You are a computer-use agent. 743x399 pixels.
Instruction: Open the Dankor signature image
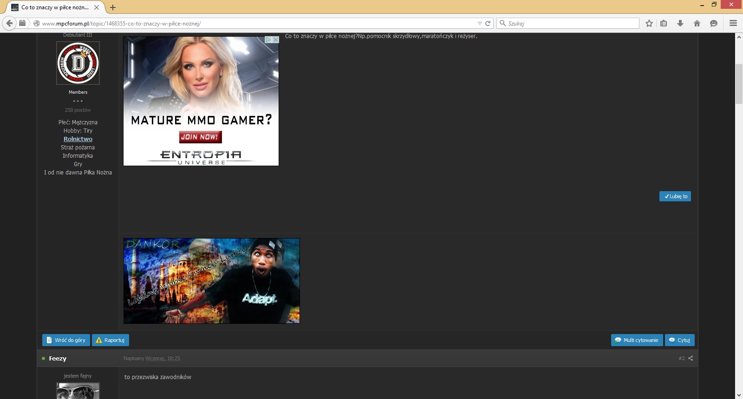click(212, 281)
